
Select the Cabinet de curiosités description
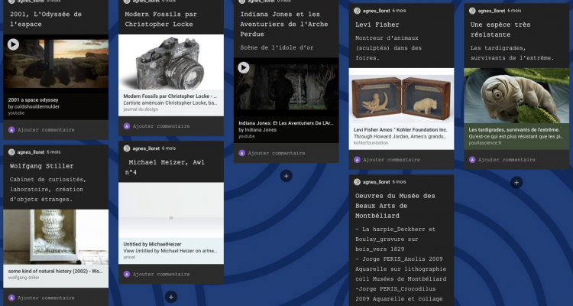[x=48, y=190]
